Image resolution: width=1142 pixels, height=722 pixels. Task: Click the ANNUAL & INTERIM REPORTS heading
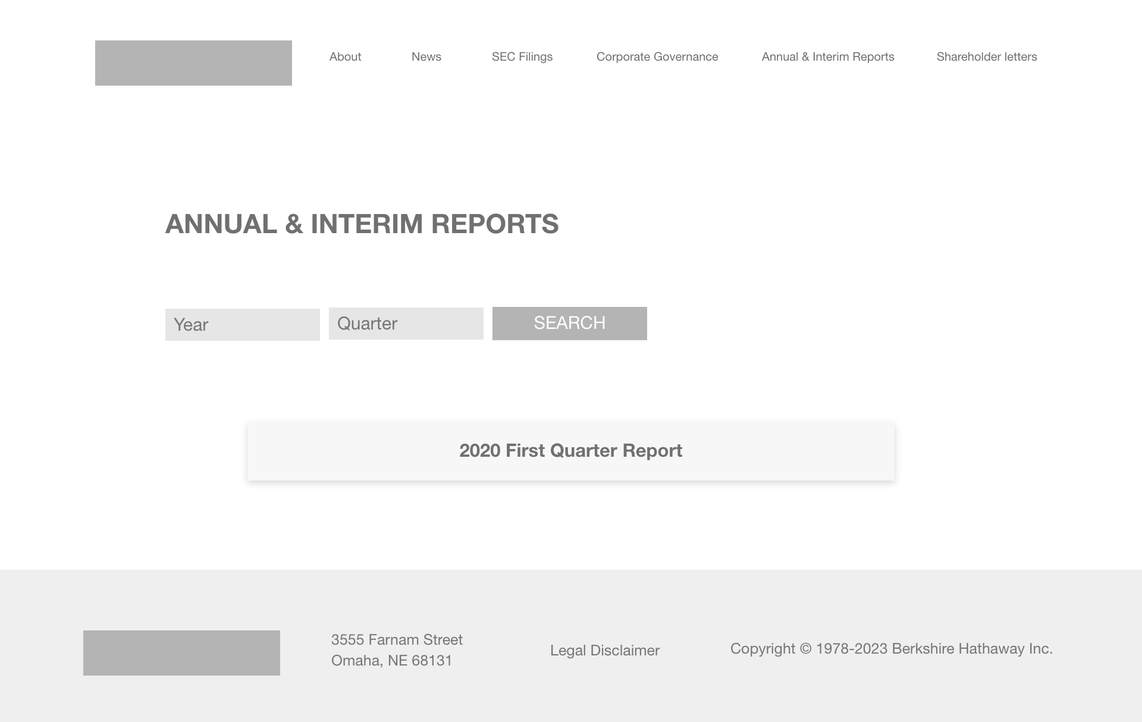pyautogui.click(x=362, y=224)
